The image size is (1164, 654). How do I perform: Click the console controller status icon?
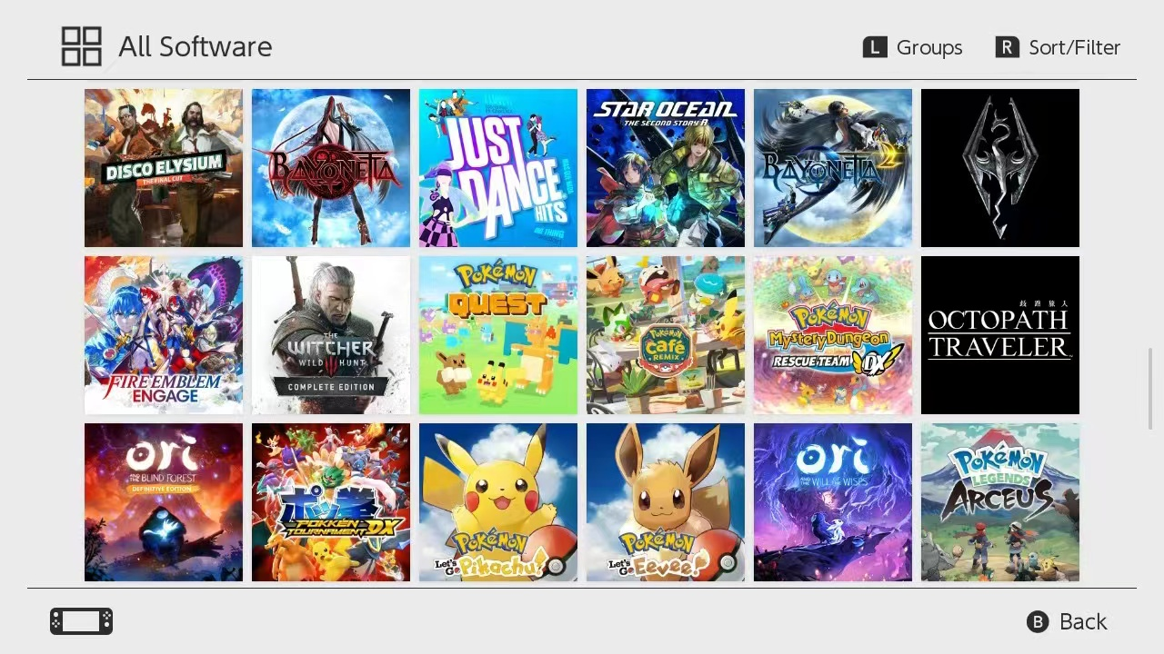coord(82,621)
